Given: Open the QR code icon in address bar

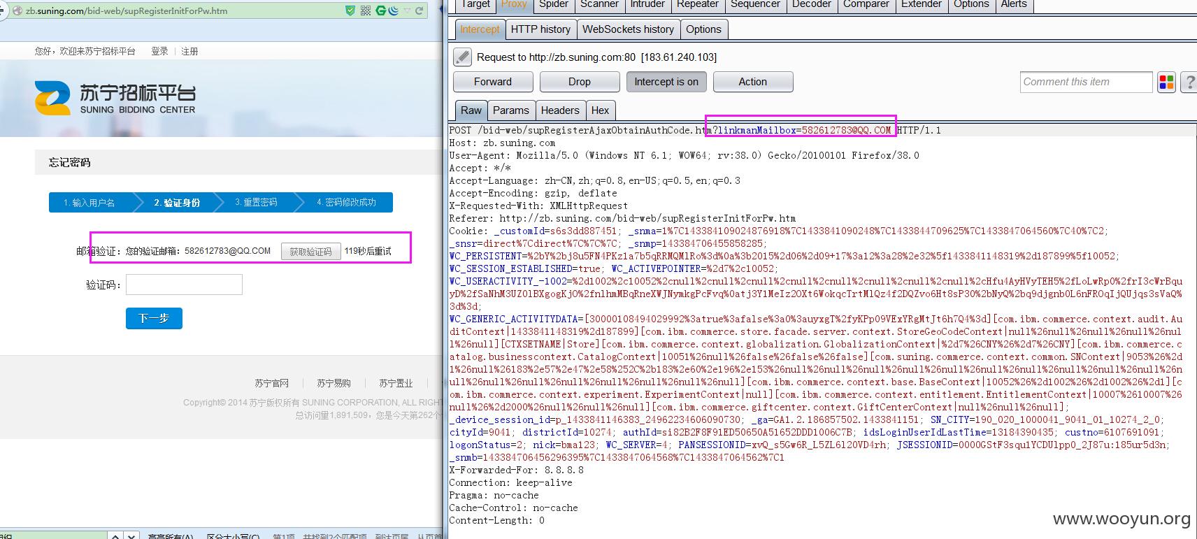Looking at the screenshot, I should pyautogui.click(x=366, y=10).
